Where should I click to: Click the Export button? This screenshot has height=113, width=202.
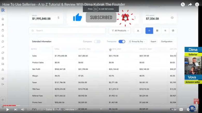[x=153, y=42]
